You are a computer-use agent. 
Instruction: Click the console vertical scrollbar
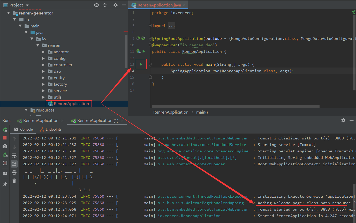point(354,199)
